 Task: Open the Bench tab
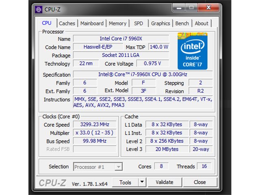point(182,24)
